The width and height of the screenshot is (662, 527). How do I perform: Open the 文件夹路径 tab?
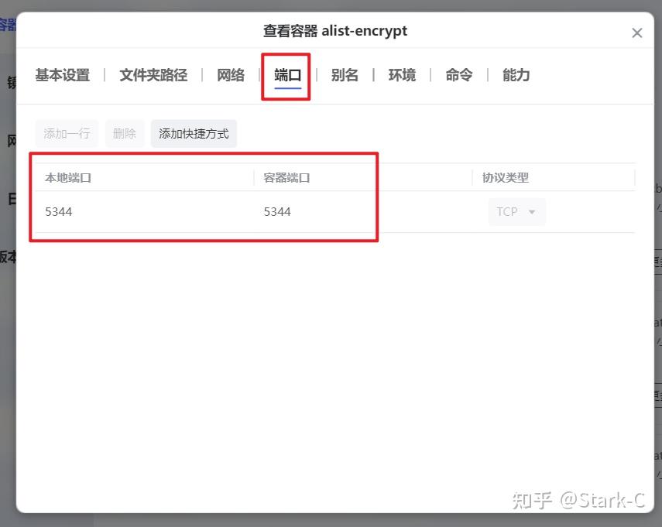153,75
